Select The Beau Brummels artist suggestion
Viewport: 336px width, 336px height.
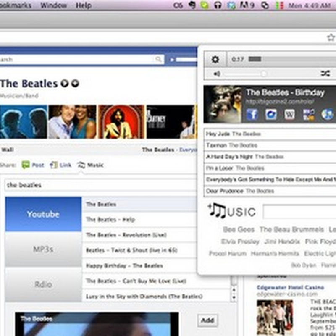click(291, 230)
